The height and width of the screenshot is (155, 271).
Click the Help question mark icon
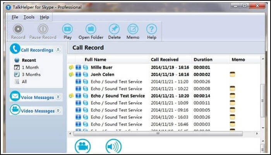(x=151, y=29)
